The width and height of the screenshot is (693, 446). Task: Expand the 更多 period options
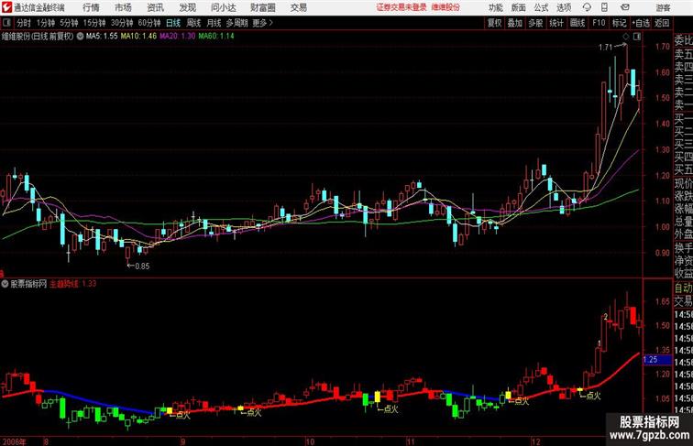pos(262,23)
